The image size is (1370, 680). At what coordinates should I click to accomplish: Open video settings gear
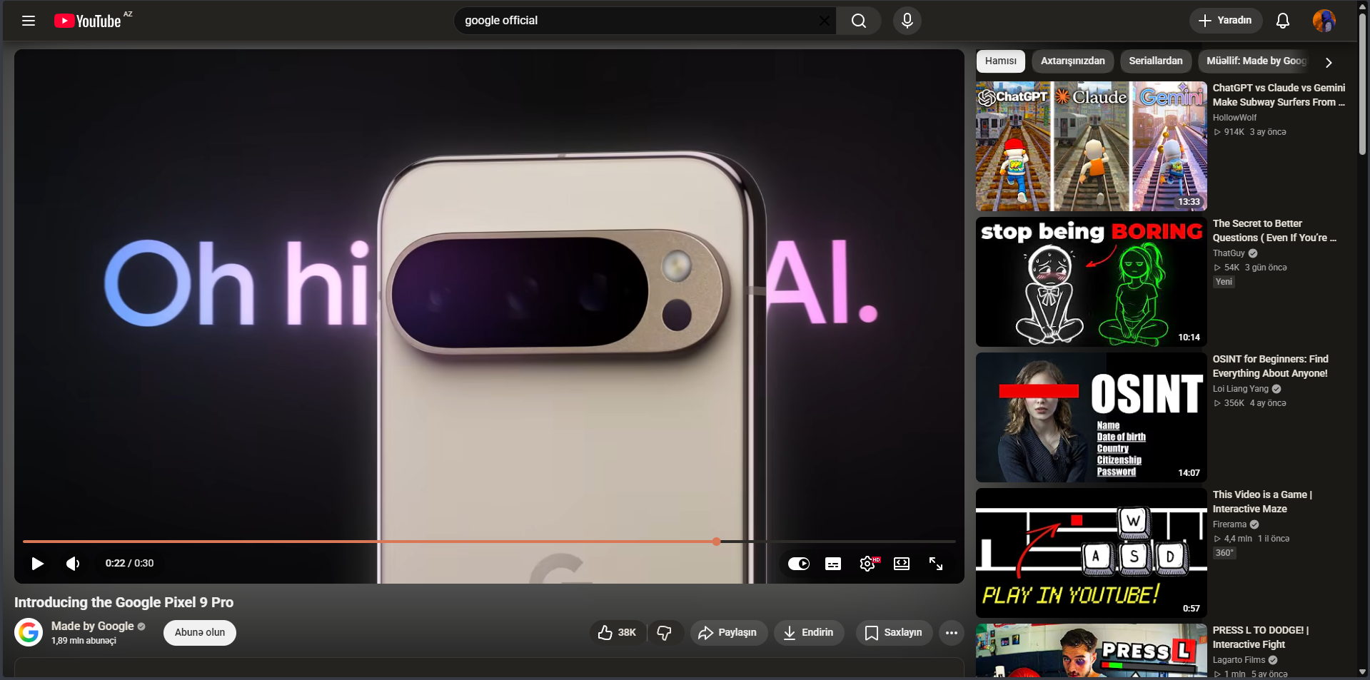click(867, 564)
